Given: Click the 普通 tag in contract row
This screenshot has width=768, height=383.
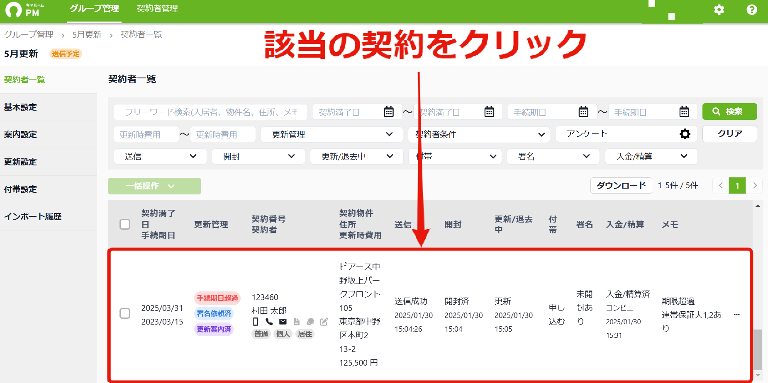Looking at the screenshot, I should click(x=261, y=334).
